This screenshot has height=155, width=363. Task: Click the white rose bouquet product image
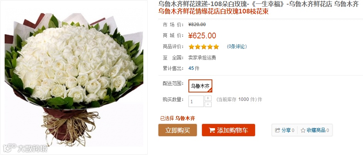74,77
